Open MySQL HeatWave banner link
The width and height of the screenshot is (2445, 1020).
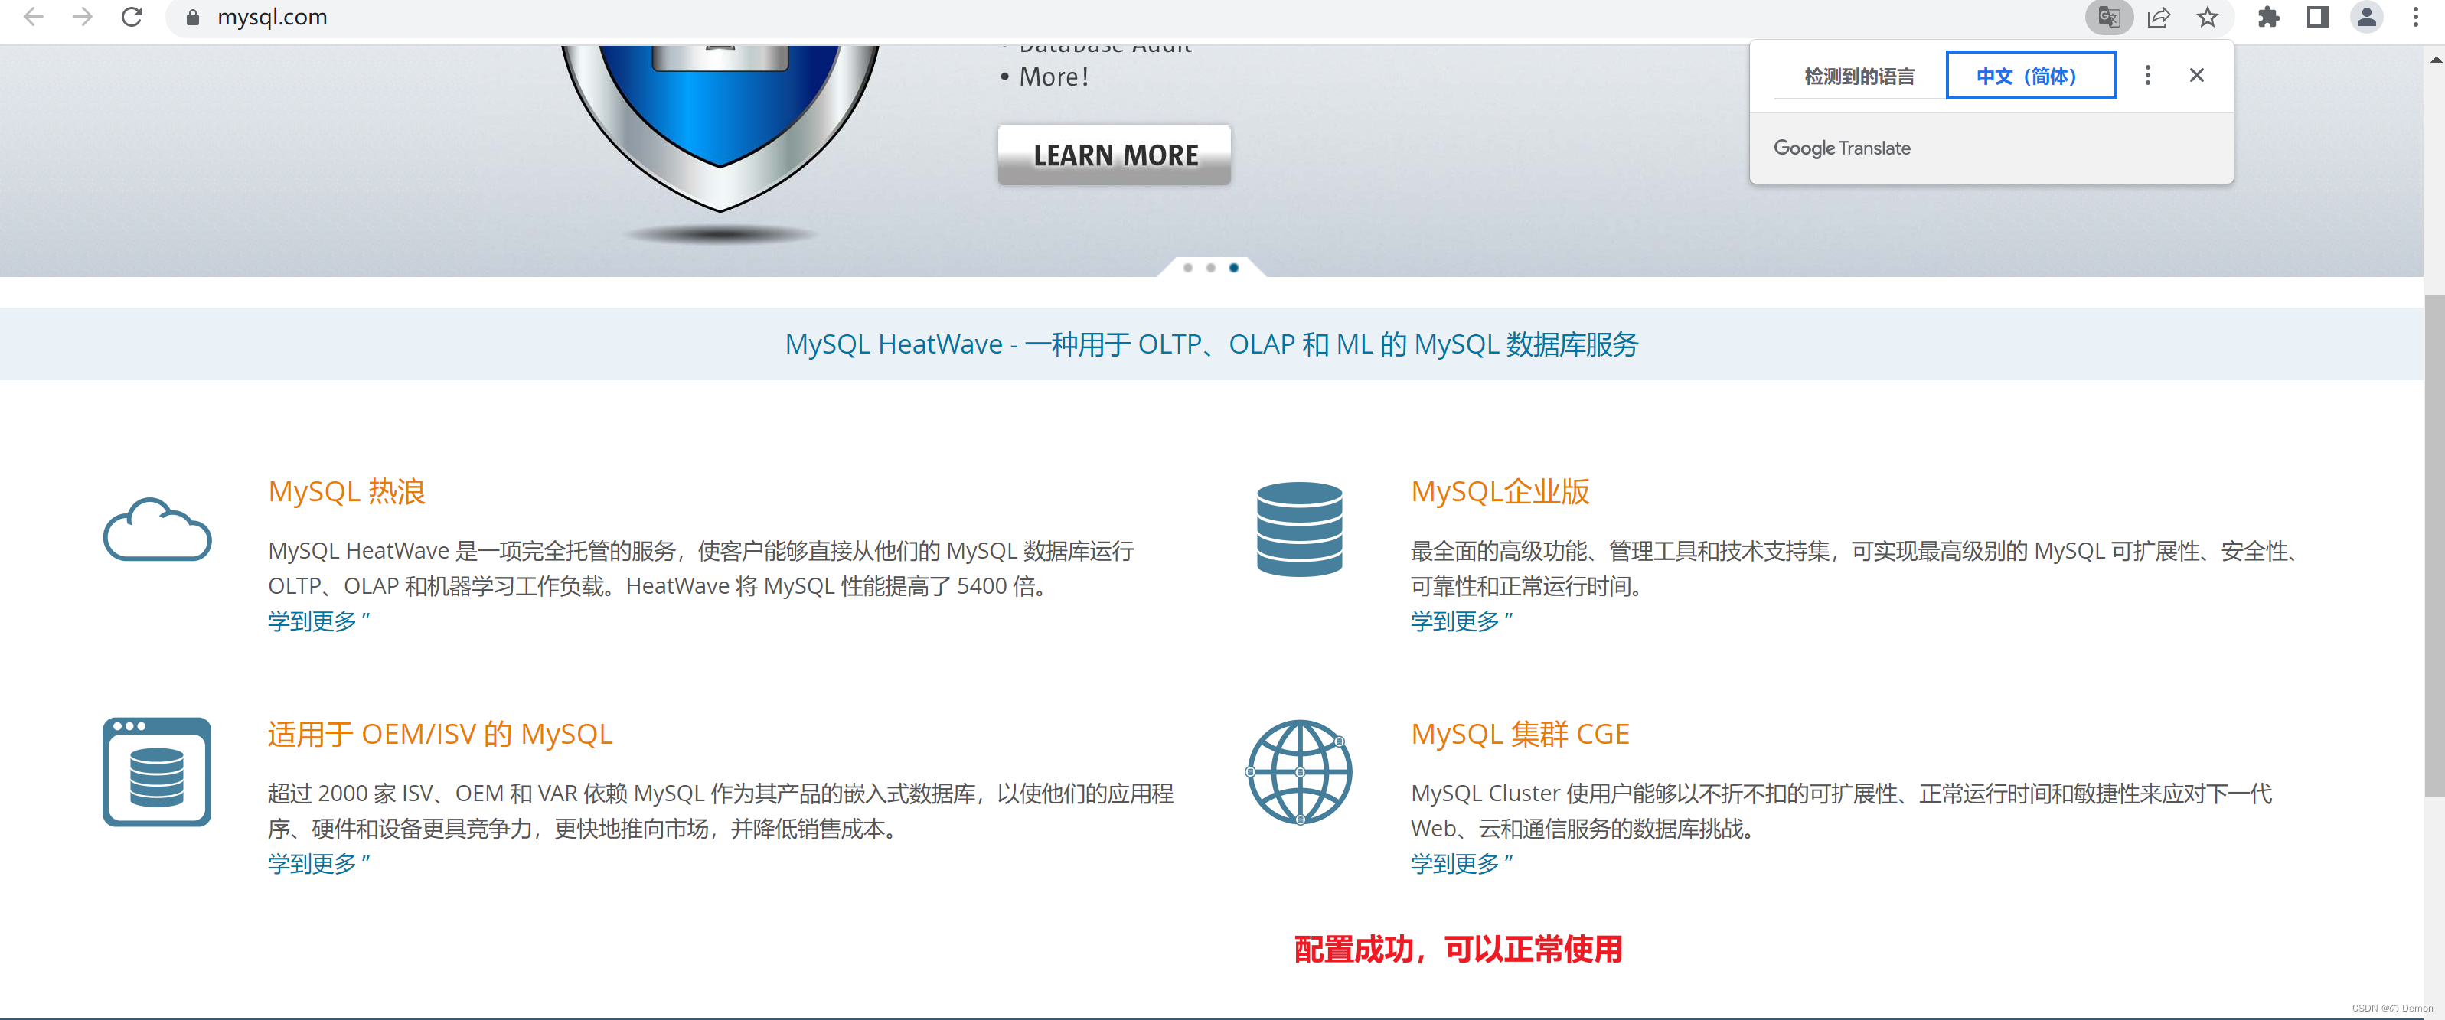point(1211,344)
